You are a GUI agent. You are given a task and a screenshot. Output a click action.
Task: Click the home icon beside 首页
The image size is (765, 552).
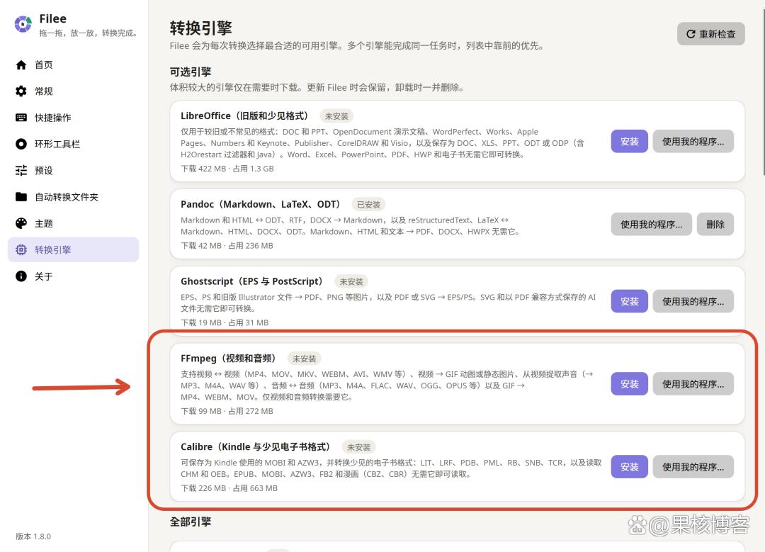point(21,65)
